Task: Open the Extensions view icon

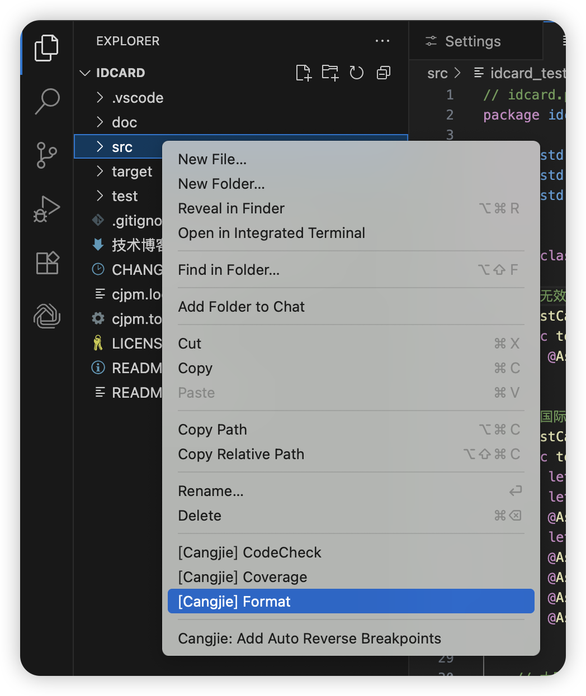Action: tap(47, 263)
